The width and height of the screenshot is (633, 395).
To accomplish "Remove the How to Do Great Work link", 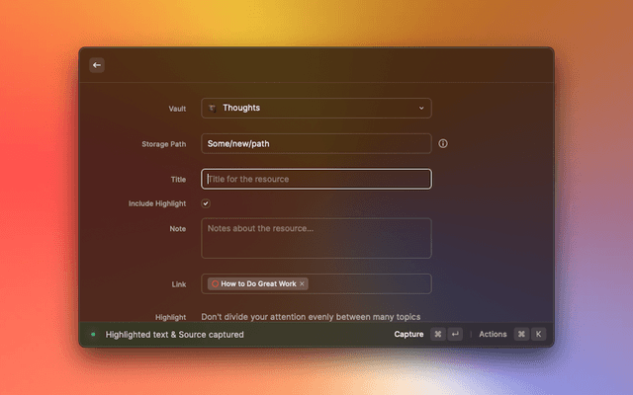I will 303,283.
